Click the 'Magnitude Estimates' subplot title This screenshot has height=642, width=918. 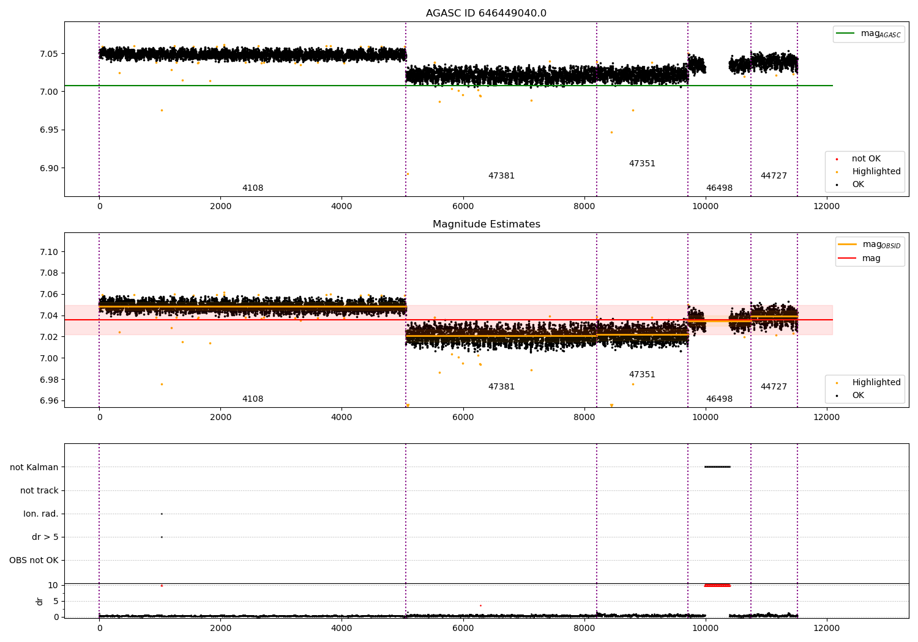coord(487,224)
